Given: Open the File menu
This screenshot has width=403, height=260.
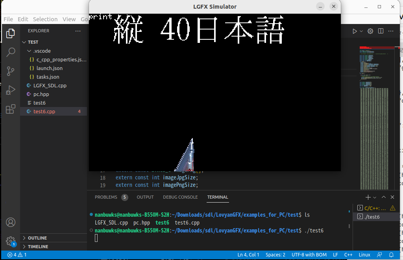Looking at the screenshot, I should pyautogui.click(x=8, y=19).
